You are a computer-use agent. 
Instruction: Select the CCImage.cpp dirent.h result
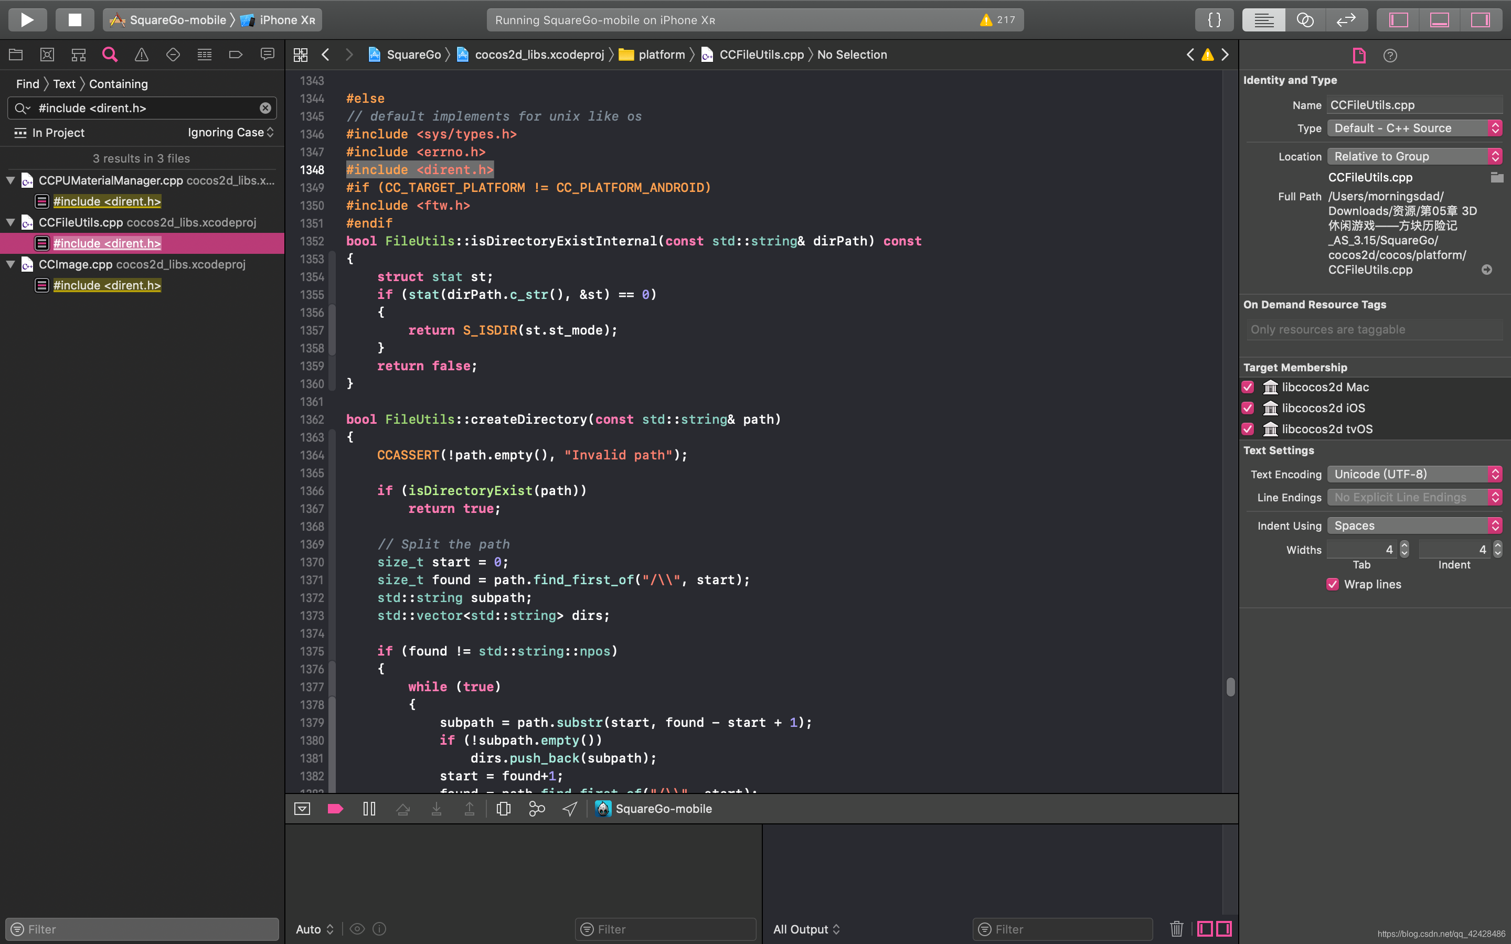pyautogui.click(x=107, y=285)
